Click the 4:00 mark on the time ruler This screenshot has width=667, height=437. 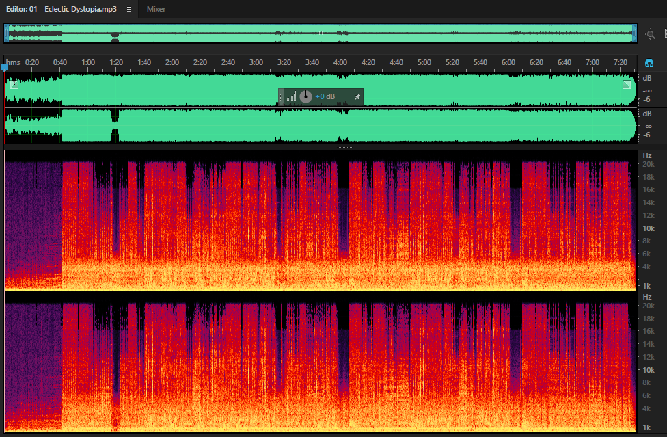click(340, 62)
